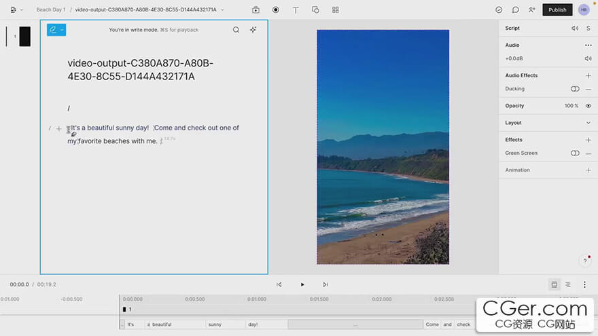This screenshot has height=336, width=598.
Task: Open the timeline more options vertical dots
Action: (584, 284)
